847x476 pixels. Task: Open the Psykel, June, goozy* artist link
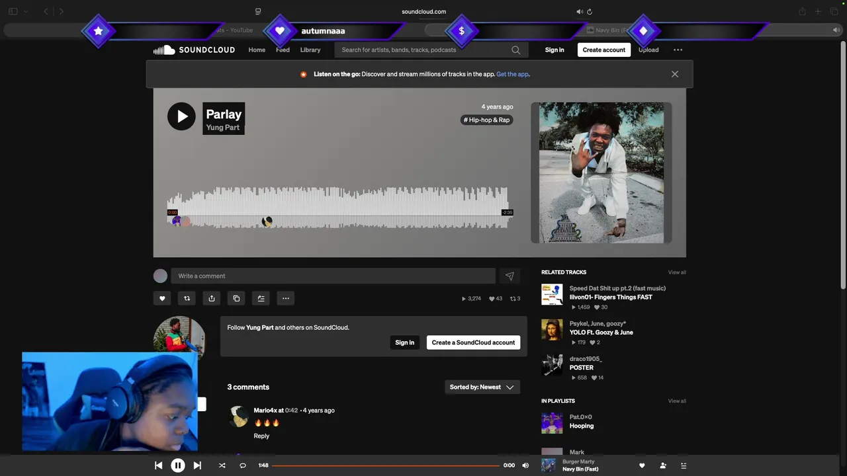[x=598, y=324]
